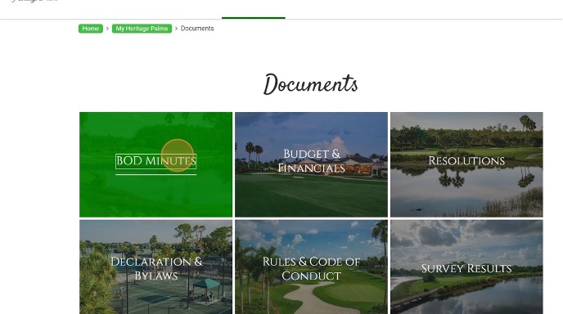Image resolution: width=563 pixels, height=314 pixels.
Task: Click the partial site logo at top left
Action: point(34,1)
